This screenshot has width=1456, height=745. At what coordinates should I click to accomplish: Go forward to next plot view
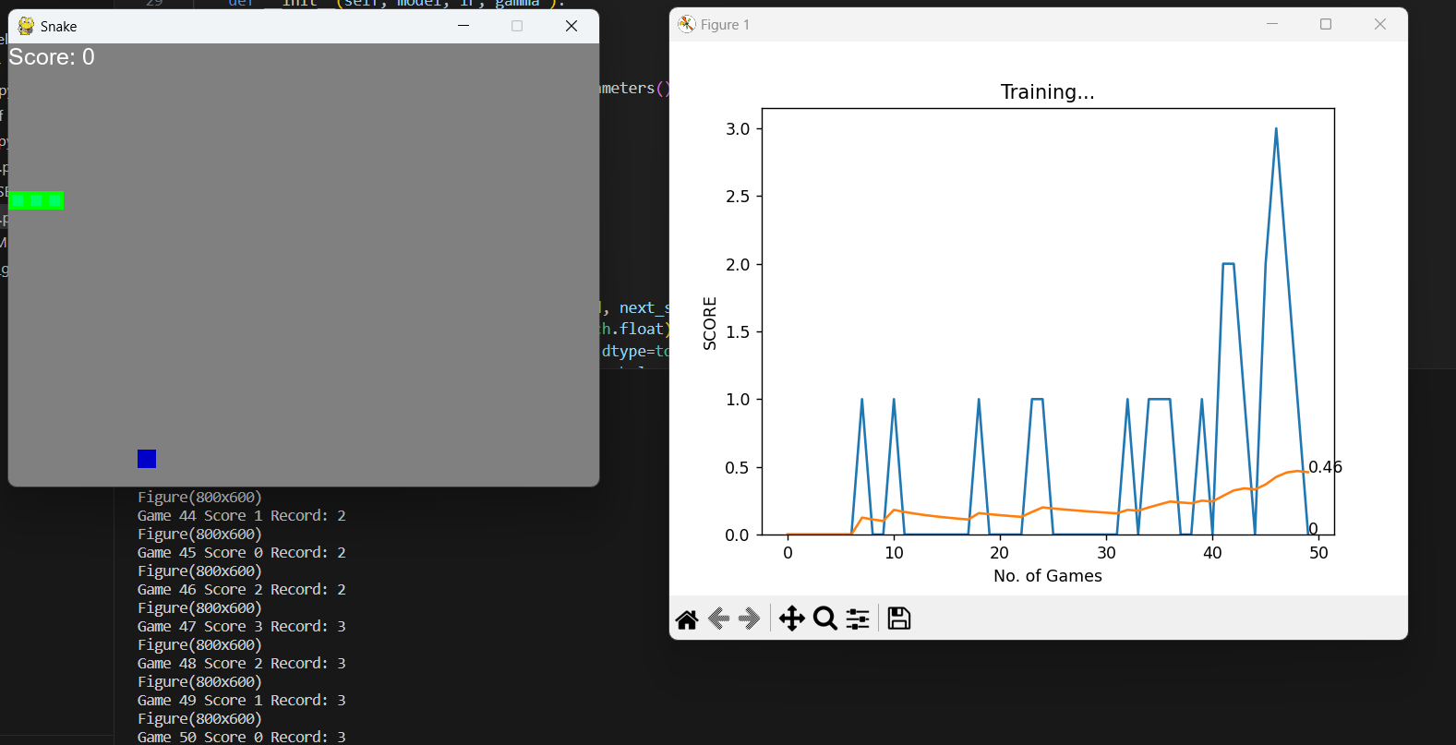pos(749,619)
